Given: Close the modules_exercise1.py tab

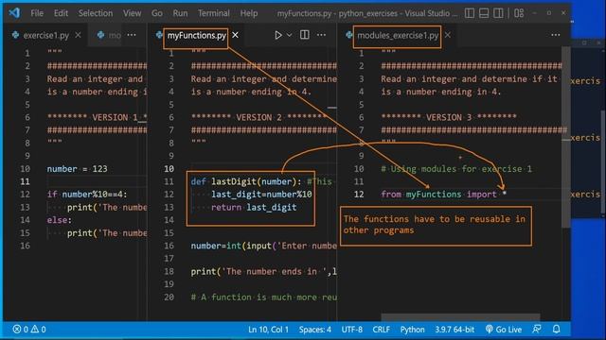Looking at the screenshot, I should click(x=448, y=35).
